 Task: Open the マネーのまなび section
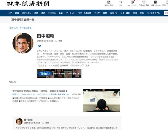(85, 13)
